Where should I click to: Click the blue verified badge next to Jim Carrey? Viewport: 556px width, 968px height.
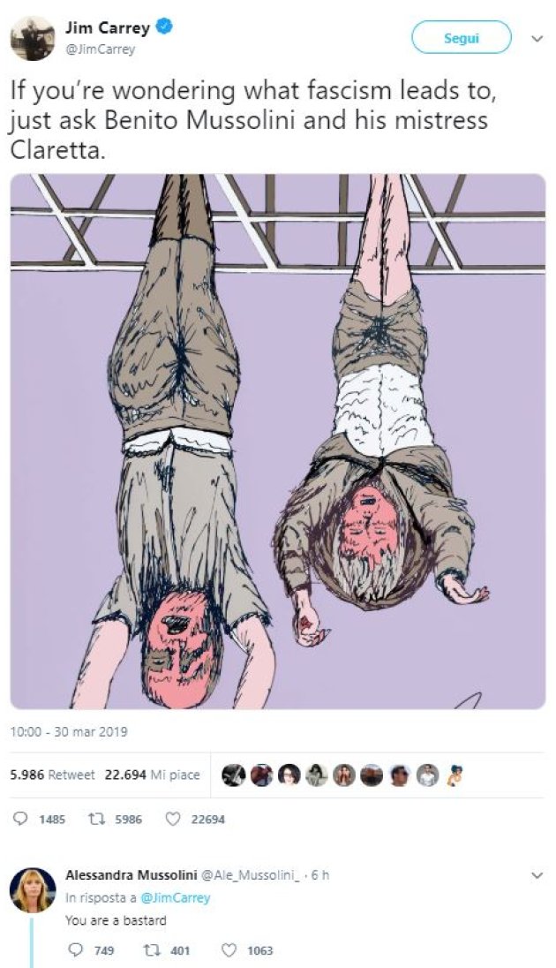165,26
